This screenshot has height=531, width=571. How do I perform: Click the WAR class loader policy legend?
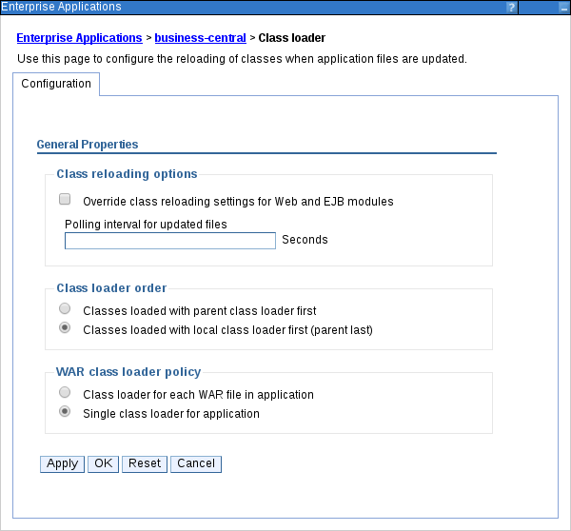[128, 371]
